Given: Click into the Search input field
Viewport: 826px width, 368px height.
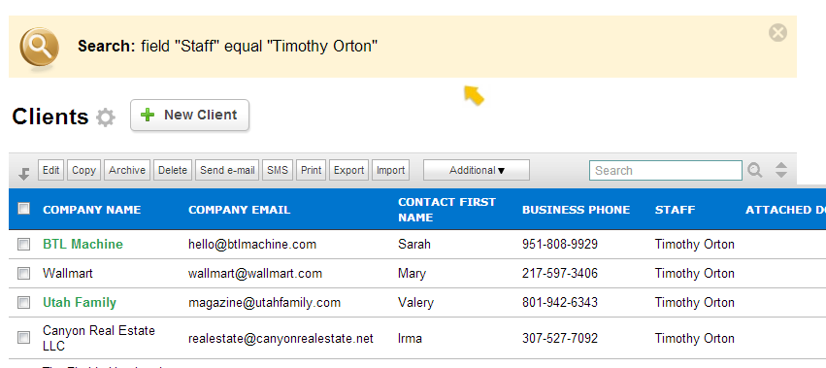Looking at the screenshot, I should point(665,170).
